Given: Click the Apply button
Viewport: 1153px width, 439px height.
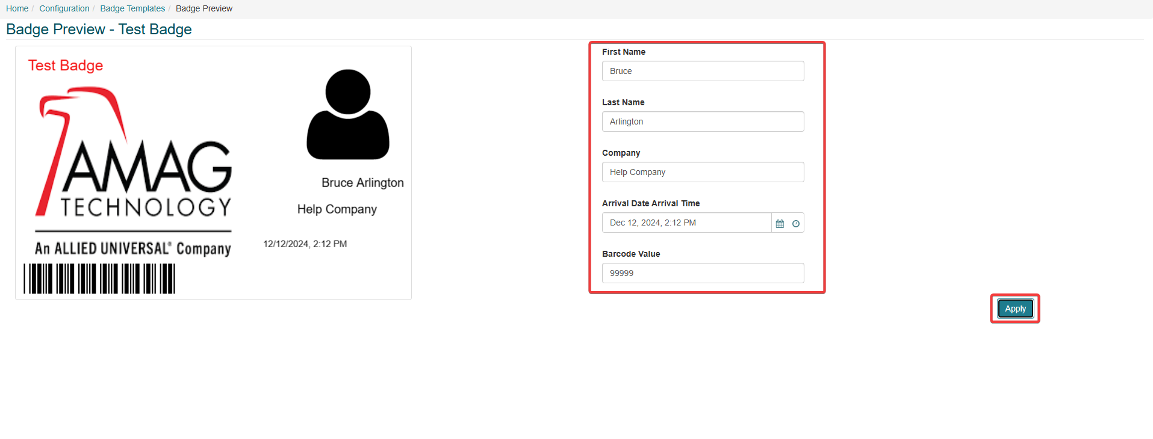Looking at the screenshot, I should click(x=1015, y=309).
